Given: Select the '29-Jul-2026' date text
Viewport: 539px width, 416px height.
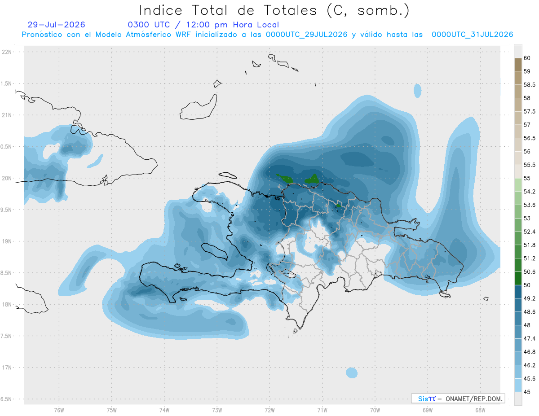Looking at the screenshot, I should coord(56,25).
